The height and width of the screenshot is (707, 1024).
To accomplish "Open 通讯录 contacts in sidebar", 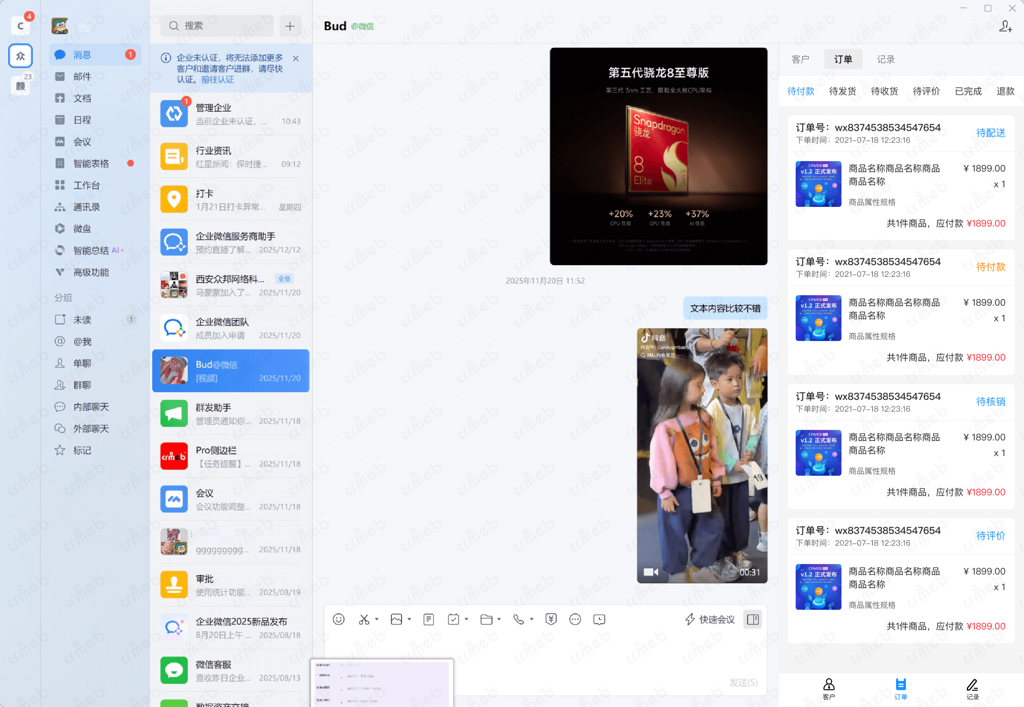I will pyautogui.click(x=86, y=207).
